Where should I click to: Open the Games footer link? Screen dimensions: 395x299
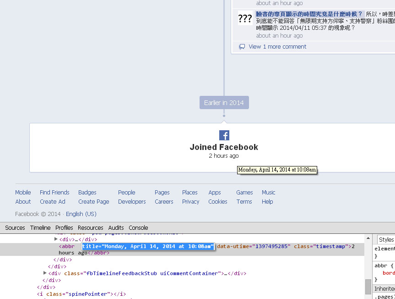244,192
